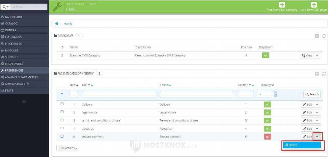Click the ID filter input field

tap(74, 94)
